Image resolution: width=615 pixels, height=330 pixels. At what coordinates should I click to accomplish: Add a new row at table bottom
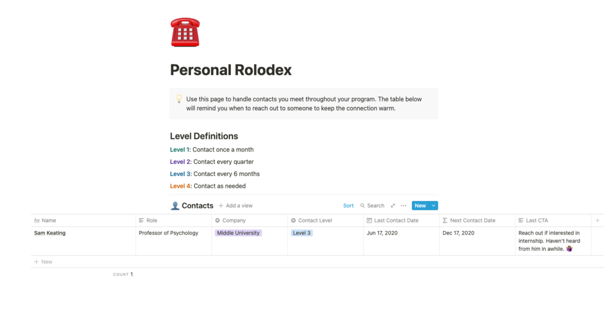[43, 262]
